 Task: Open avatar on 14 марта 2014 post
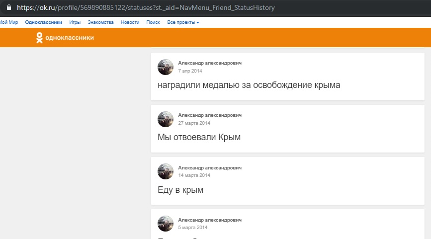166,171
